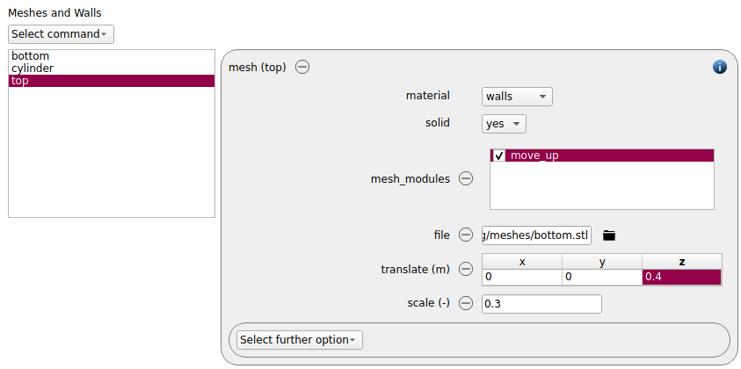Select bottom mesh in list
Screen dimensions: 741x369
[x=112, y=55]
